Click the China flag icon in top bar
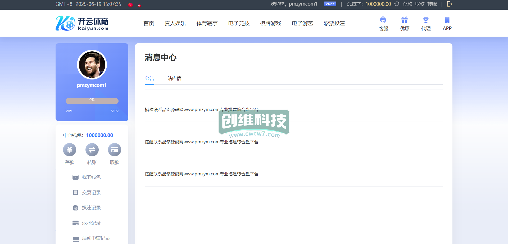This screenshot has height=244, width=508. pyautogui.click(x=130, y=5)
